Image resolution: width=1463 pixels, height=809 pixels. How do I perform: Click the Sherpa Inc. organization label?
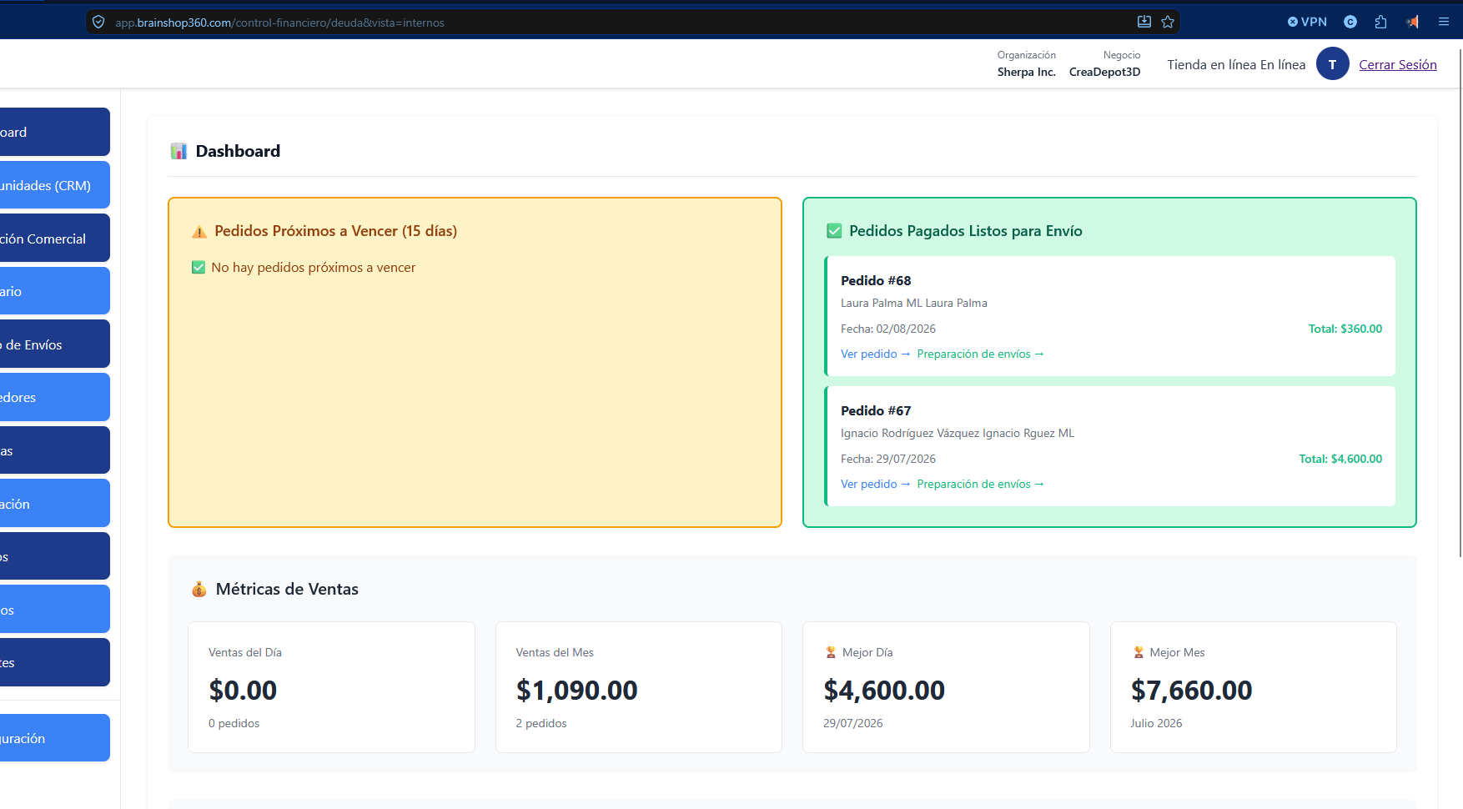[1026, 72]
